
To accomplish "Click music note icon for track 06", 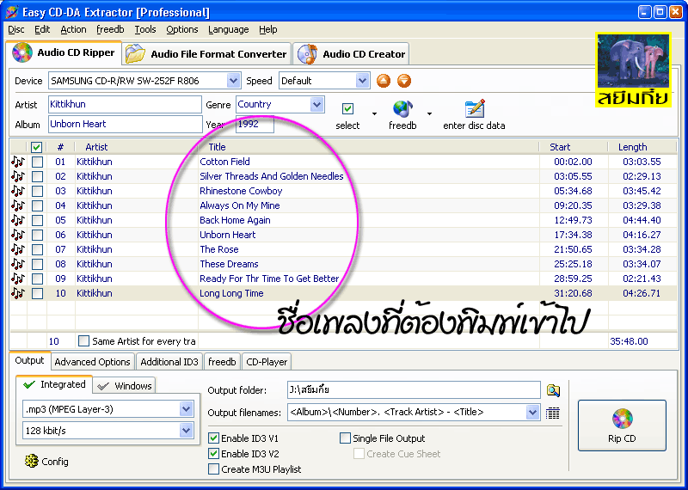I will click(18, 236).
